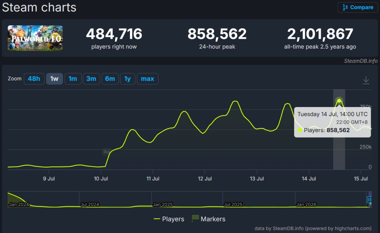Toggle the Players series in legend
The height and width of the screenshot is (233, 380).
(169, 219)
